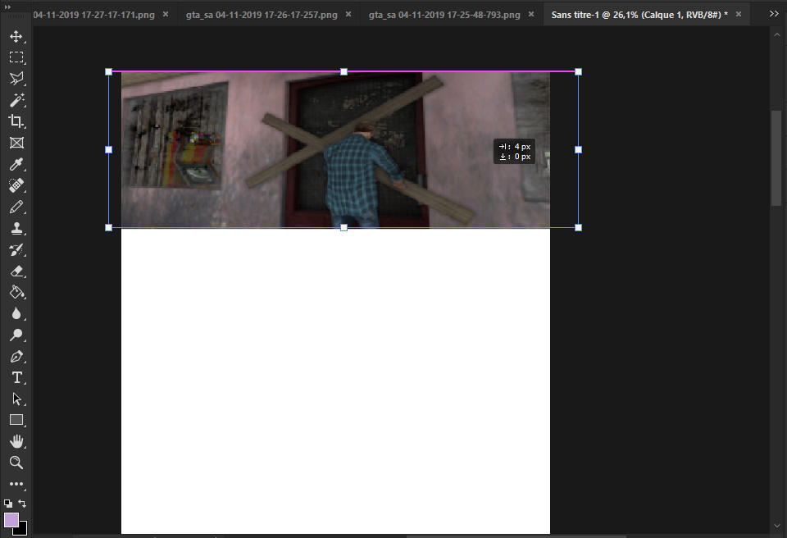Screen dimensions: 787x538
Task: Switch to the gta_sa 17-27-17-171.png tab
Action: click(93, 15)
